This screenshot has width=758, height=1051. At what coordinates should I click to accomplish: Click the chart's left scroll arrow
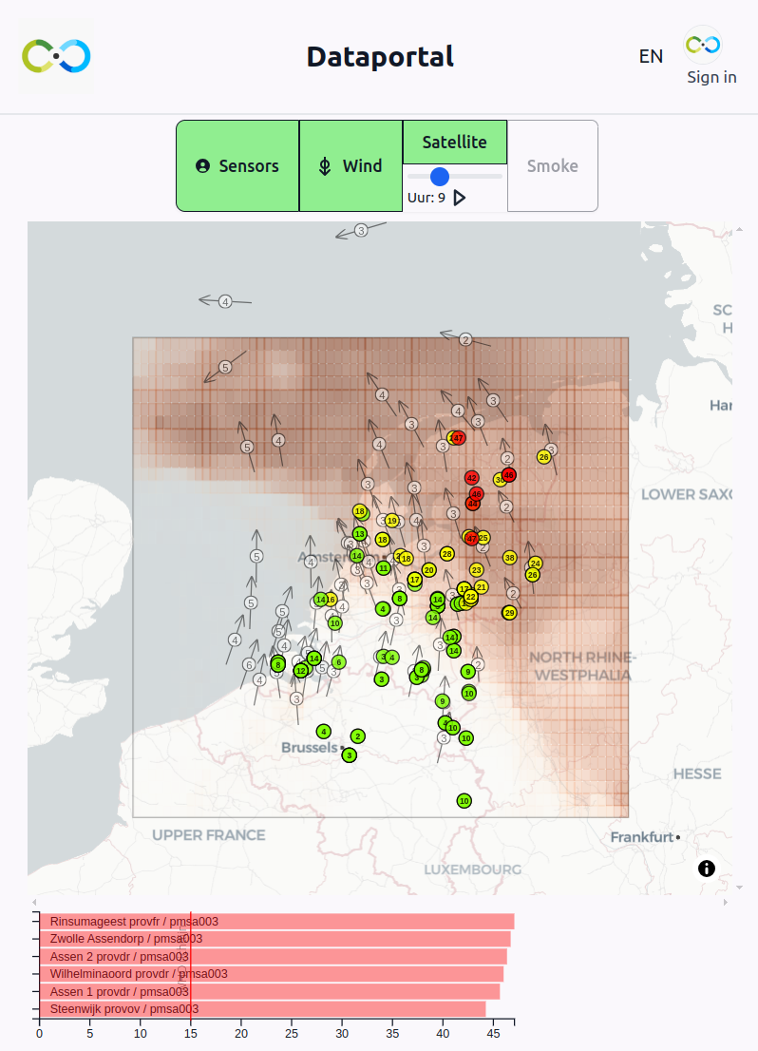coord(34,902)
